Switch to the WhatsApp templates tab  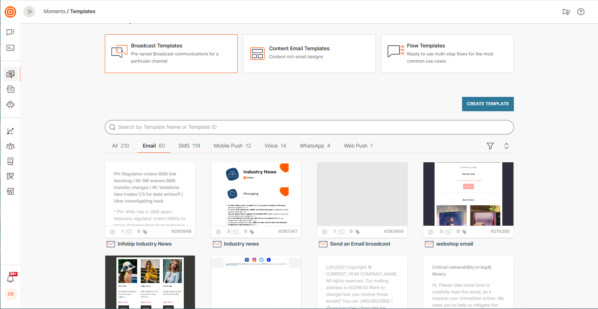[315, 146]
